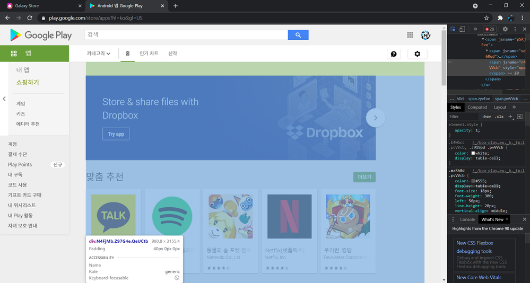Expand the span jsname="vd node triangle
530x283 pixels.
click(x=487, y=51)
